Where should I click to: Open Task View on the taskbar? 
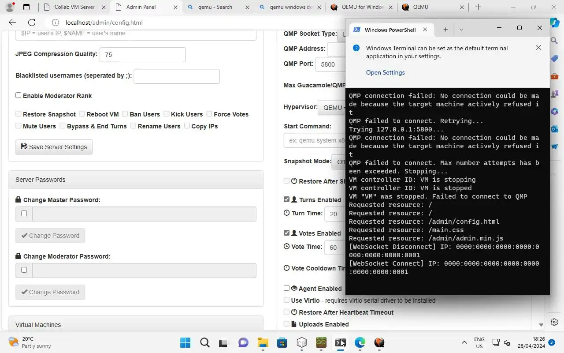point(224,342)
